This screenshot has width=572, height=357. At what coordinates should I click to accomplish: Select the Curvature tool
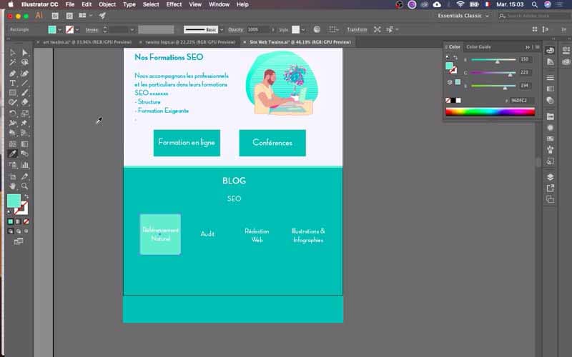tap(24, 74)
